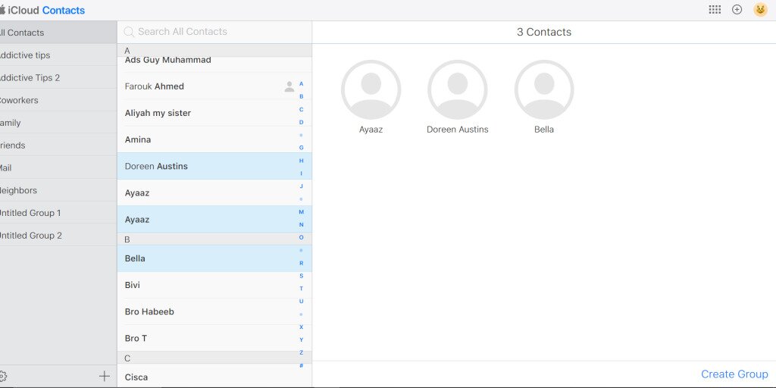Select the Bro Habeeb contact

click(x=214, y=311)
